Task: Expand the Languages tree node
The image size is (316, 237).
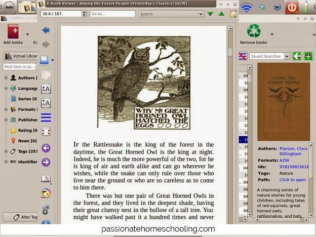Action: [6, 88]
